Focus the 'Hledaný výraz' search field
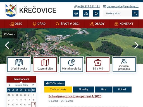This screenshot has height=107, width=143. 118,13
